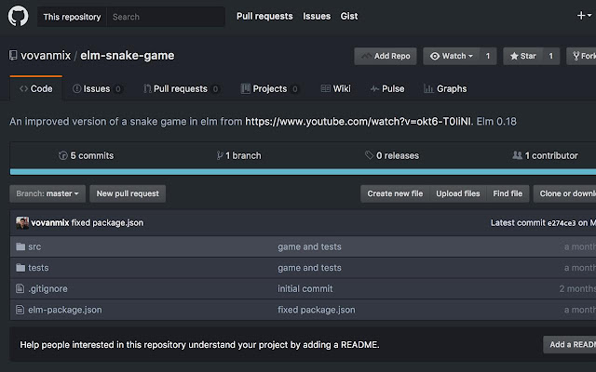Click the src folder icon

[20, 246]
